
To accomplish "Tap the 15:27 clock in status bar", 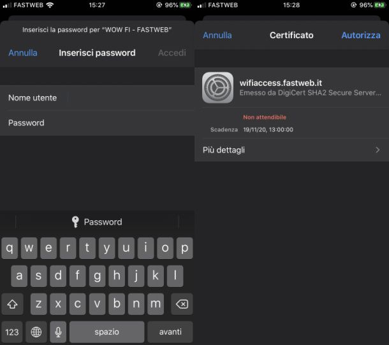I will [97, 5].
